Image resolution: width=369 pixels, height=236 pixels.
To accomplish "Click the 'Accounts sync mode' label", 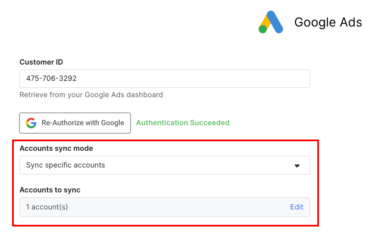I will point(56,149).
